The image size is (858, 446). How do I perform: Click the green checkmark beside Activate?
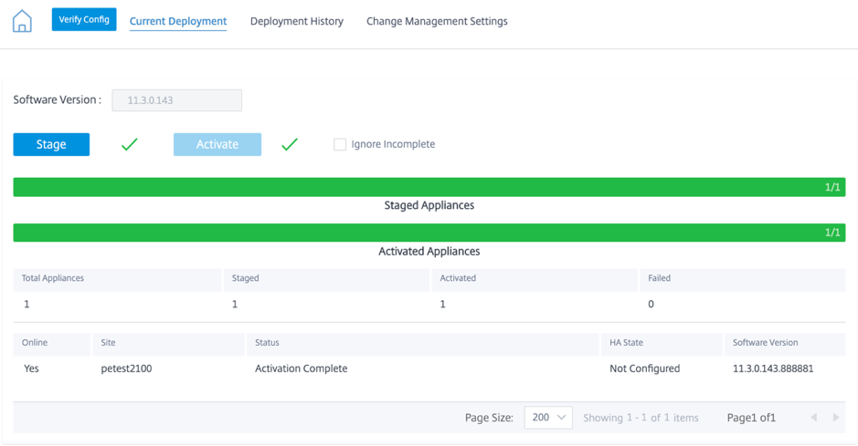pyautogui.click(x=290, y=144)
